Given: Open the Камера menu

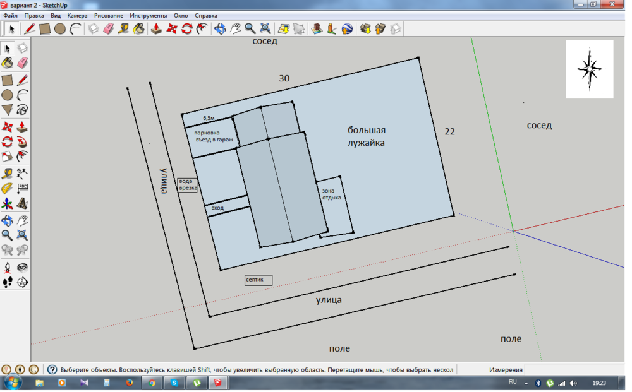Looking at the screenshot, I should (77, 15).
